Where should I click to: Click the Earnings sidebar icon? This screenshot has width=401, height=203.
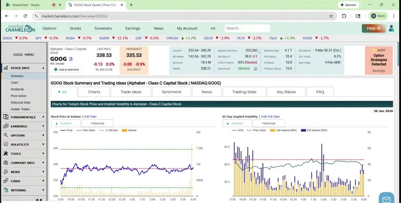click(x=6, y=126)
